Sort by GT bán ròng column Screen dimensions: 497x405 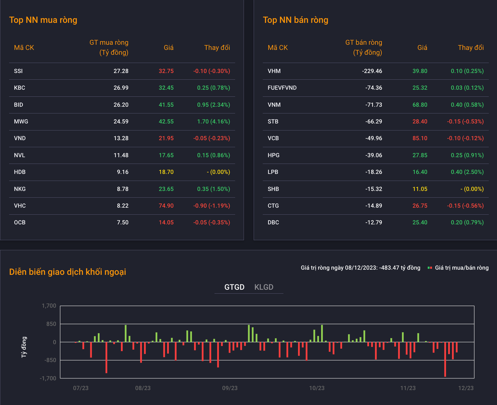[363, 48]
